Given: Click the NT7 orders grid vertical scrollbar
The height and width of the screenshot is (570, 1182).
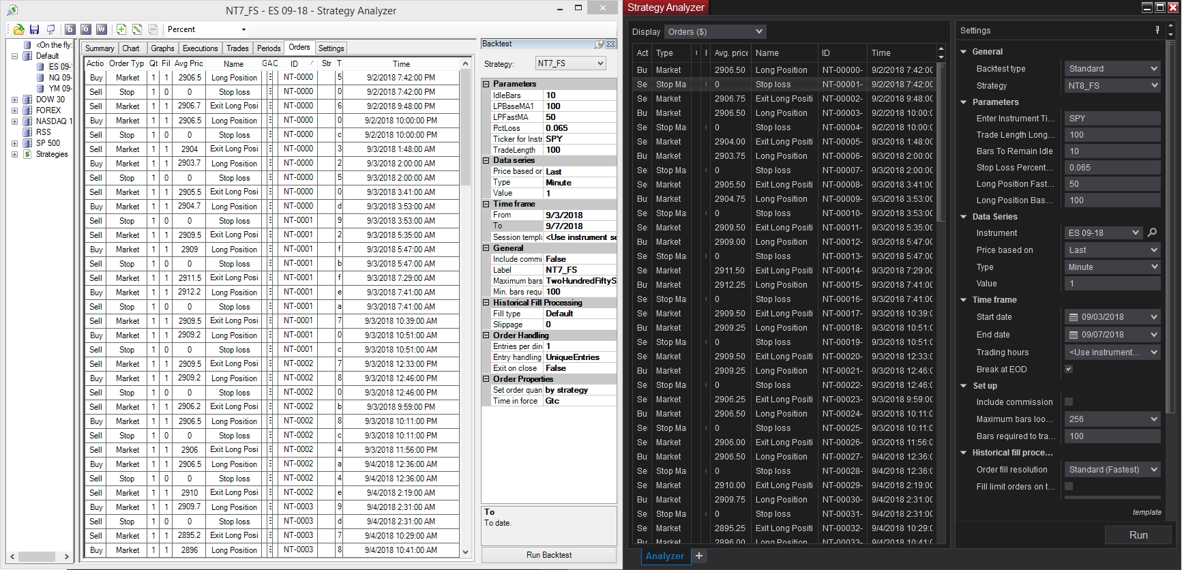Looking at the screenshot, I should coord(466,307).
